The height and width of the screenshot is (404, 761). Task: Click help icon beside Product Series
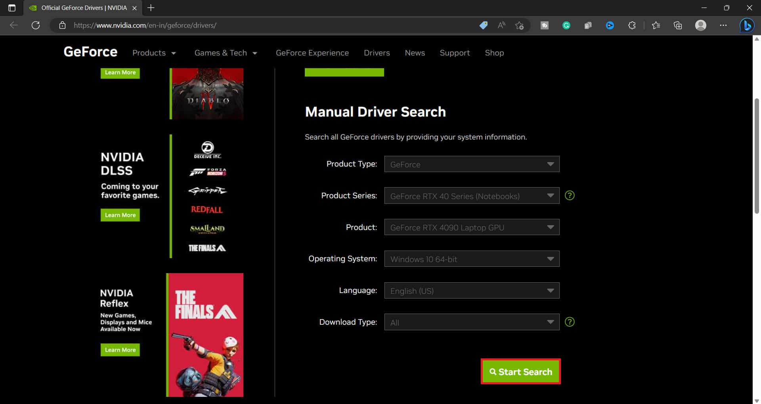[570, 195]
